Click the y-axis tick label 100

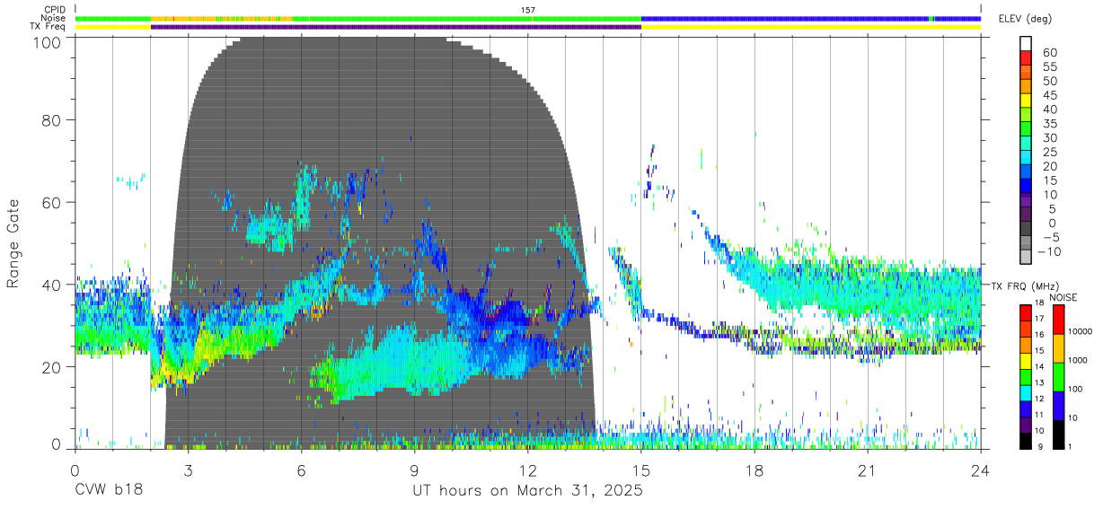[x=49, y=42]
